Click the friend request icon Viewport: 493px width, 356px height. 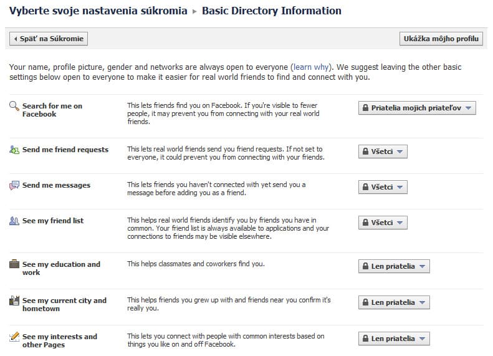pyautogui.click(x=14, y=150)
